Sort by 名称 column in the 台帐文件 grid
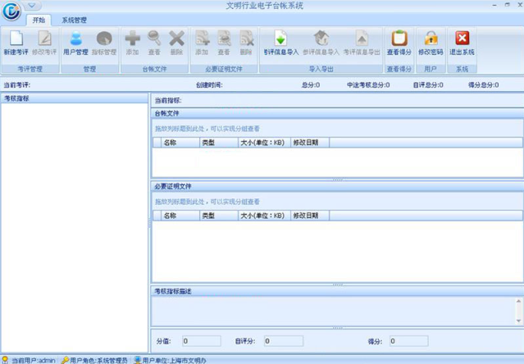Viewport: 524px width, 364px height. click(180, 142)
